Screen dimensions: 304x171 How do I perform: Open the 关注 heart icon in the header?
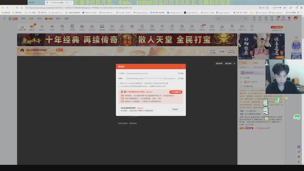pyautogui.click(x=260, y=18)
